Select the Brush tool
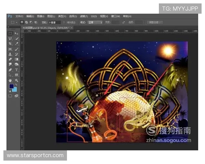205x164 pixels. click(x=16, y=49)
